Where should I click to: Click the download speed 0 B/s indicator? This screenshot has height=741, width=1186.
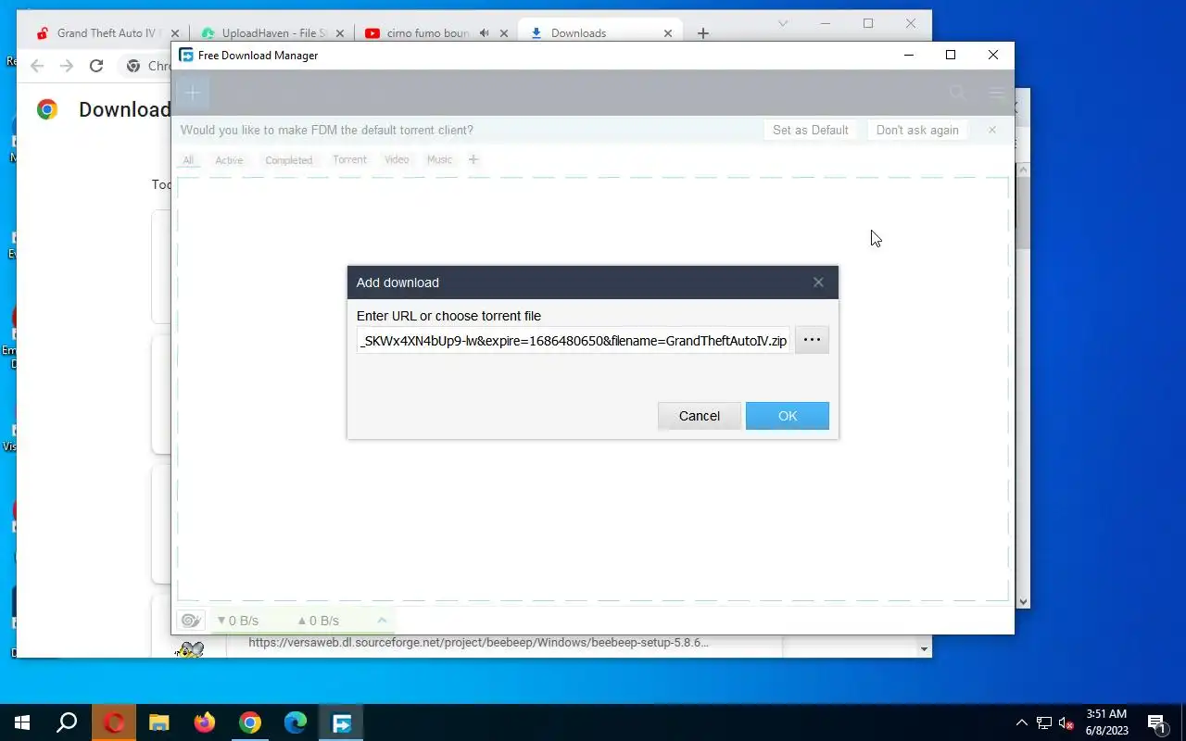coord(237,621)
